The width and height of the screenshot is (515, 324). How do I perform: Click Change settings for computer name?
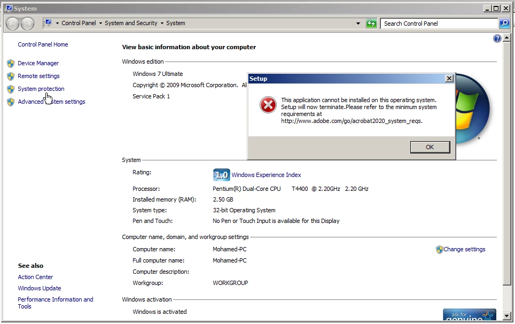point(464,249)
